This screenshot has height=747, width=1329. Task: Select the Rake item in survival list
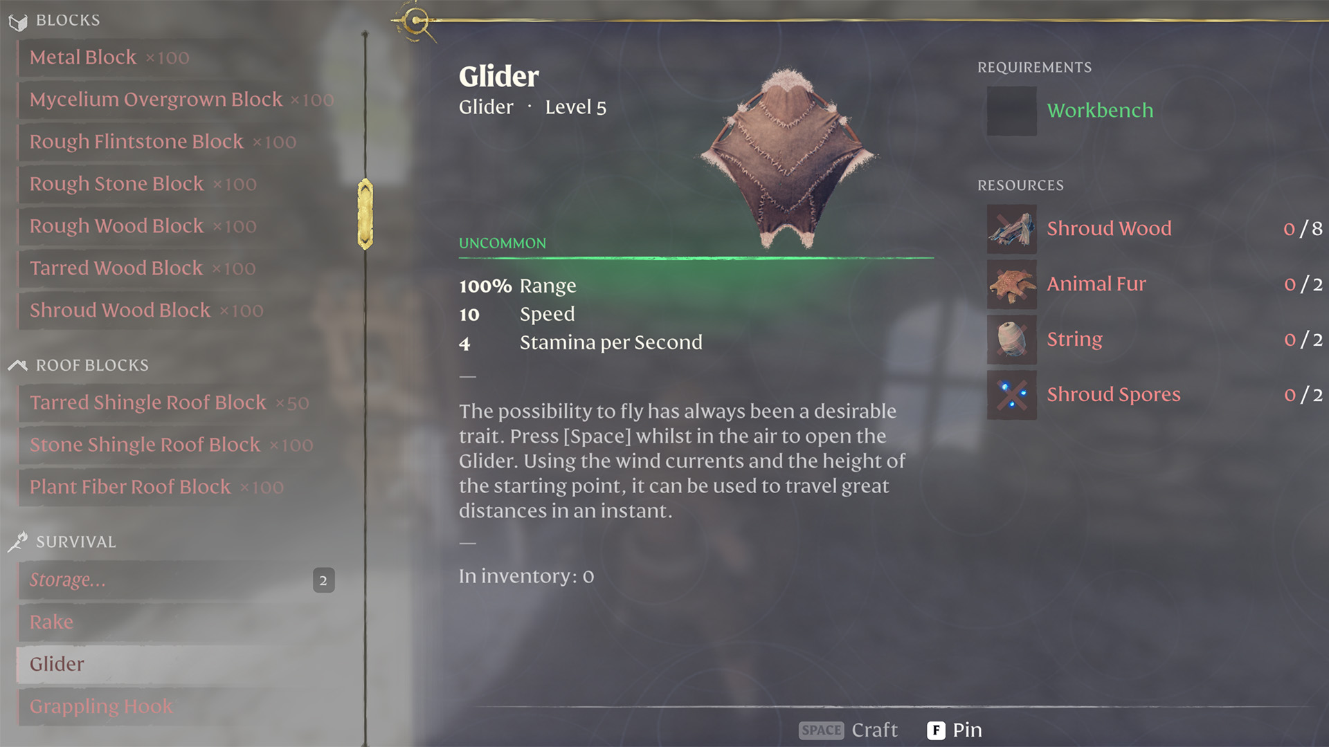51,622
